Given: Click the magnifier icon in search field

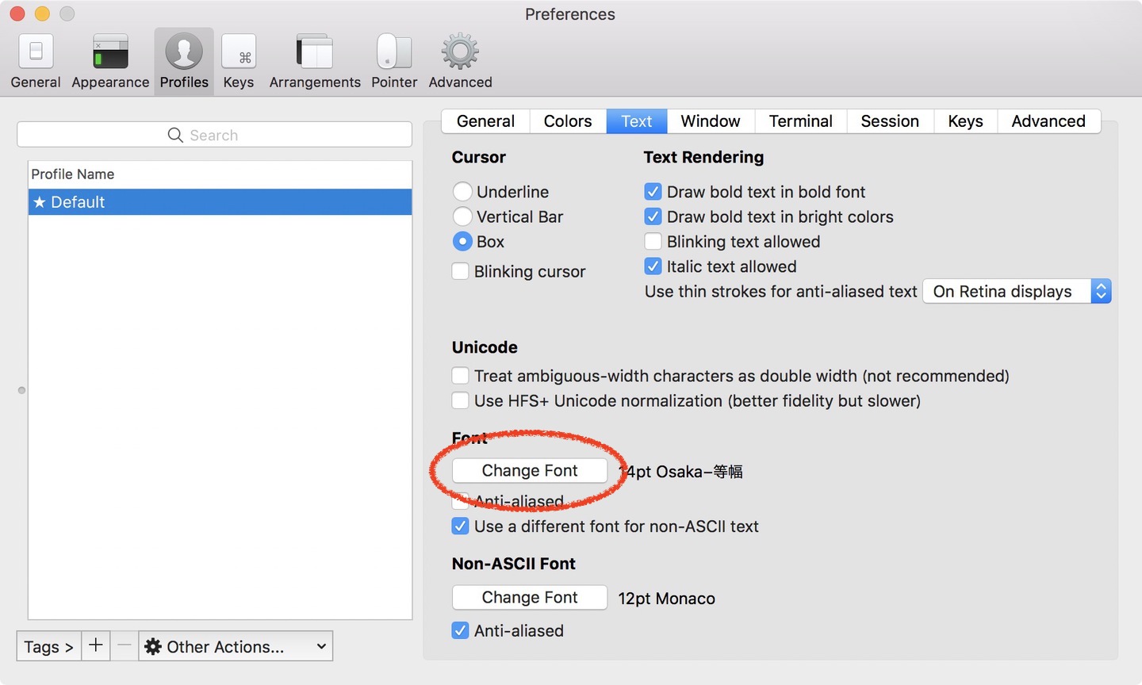Looking at the screenshot, I should coord(175,135).
